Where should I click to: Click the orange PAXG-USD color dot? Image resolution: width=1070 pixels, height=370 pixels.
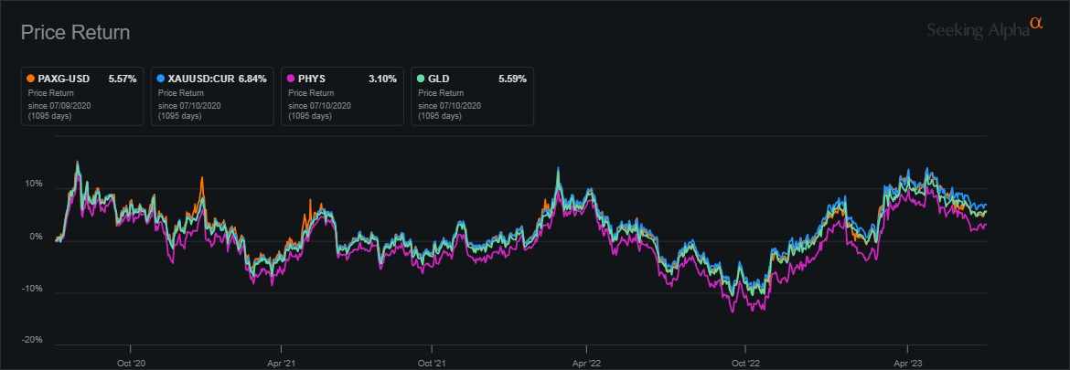[30, 79]
